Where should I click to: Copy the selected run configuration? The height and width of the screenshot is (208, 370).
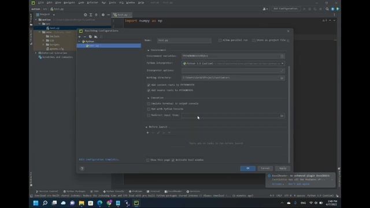pos(90,37)
